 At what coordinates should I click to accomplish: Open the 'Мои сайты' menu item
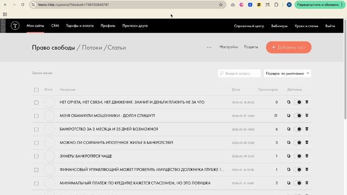[x=35, y=25]
